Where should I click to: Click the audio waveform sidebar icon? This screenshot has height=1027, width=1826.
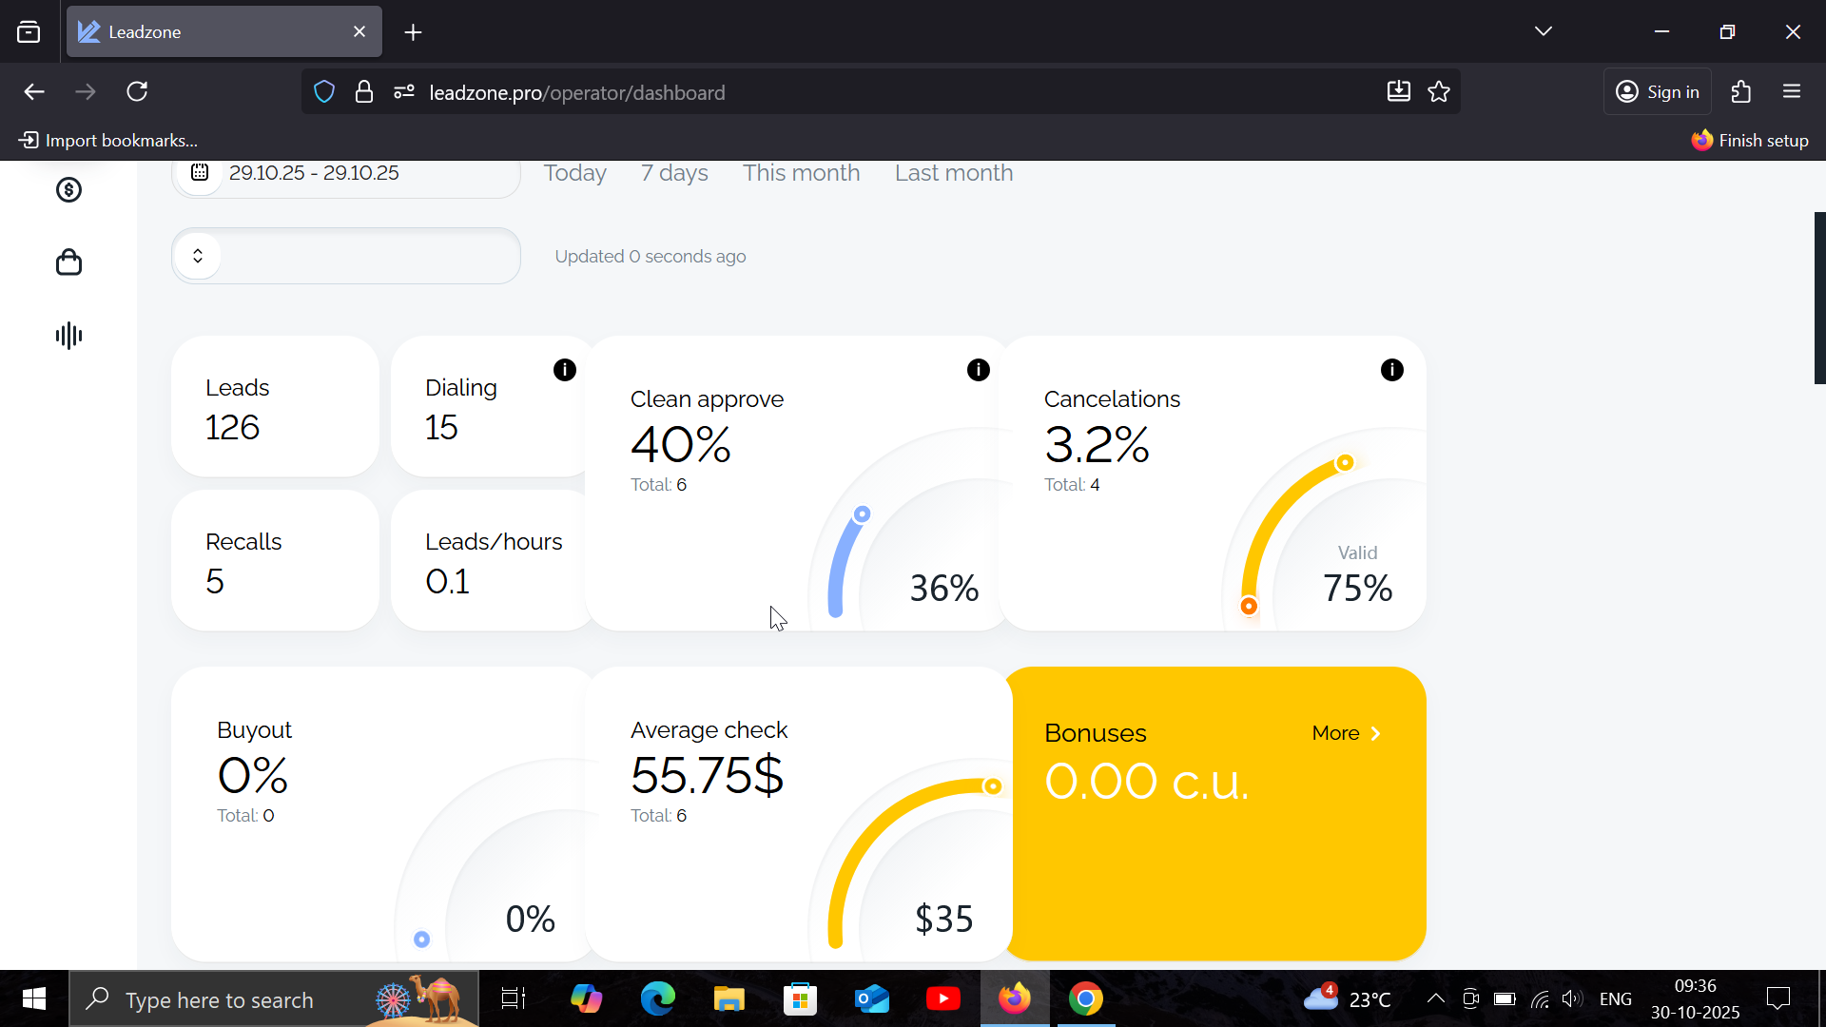(68, 336)
